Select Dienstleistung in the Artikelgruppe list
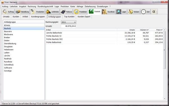The image size is (169, 106). click(24, 44)
